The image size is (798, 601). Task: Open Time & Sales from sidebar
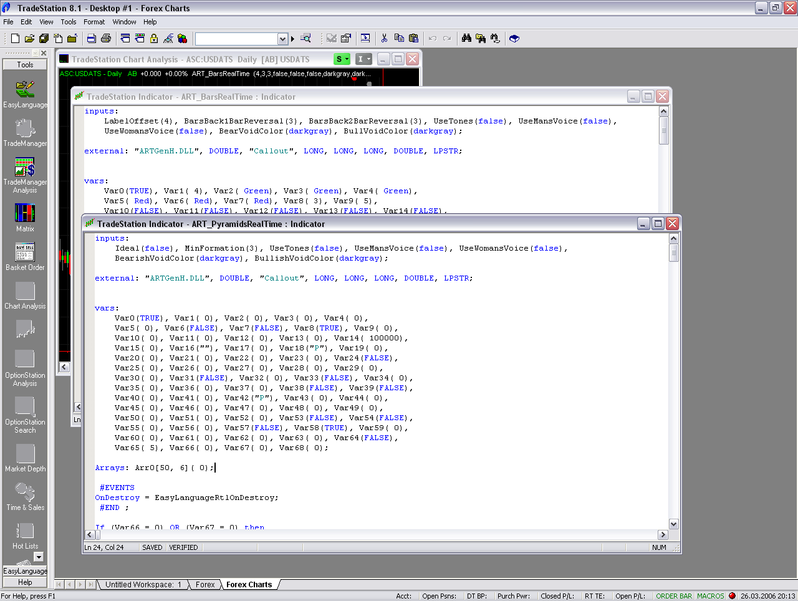point(25,493)
